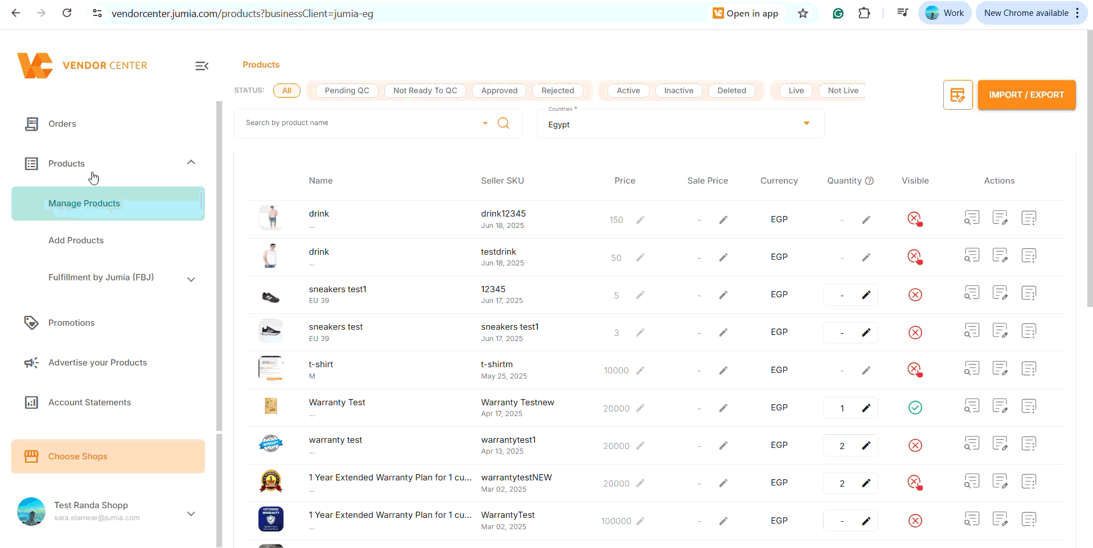The width and height of the screenshot is (1093, 548).
Task: Toggle visibility for warrantytest1 product
Action: [915, 445]
